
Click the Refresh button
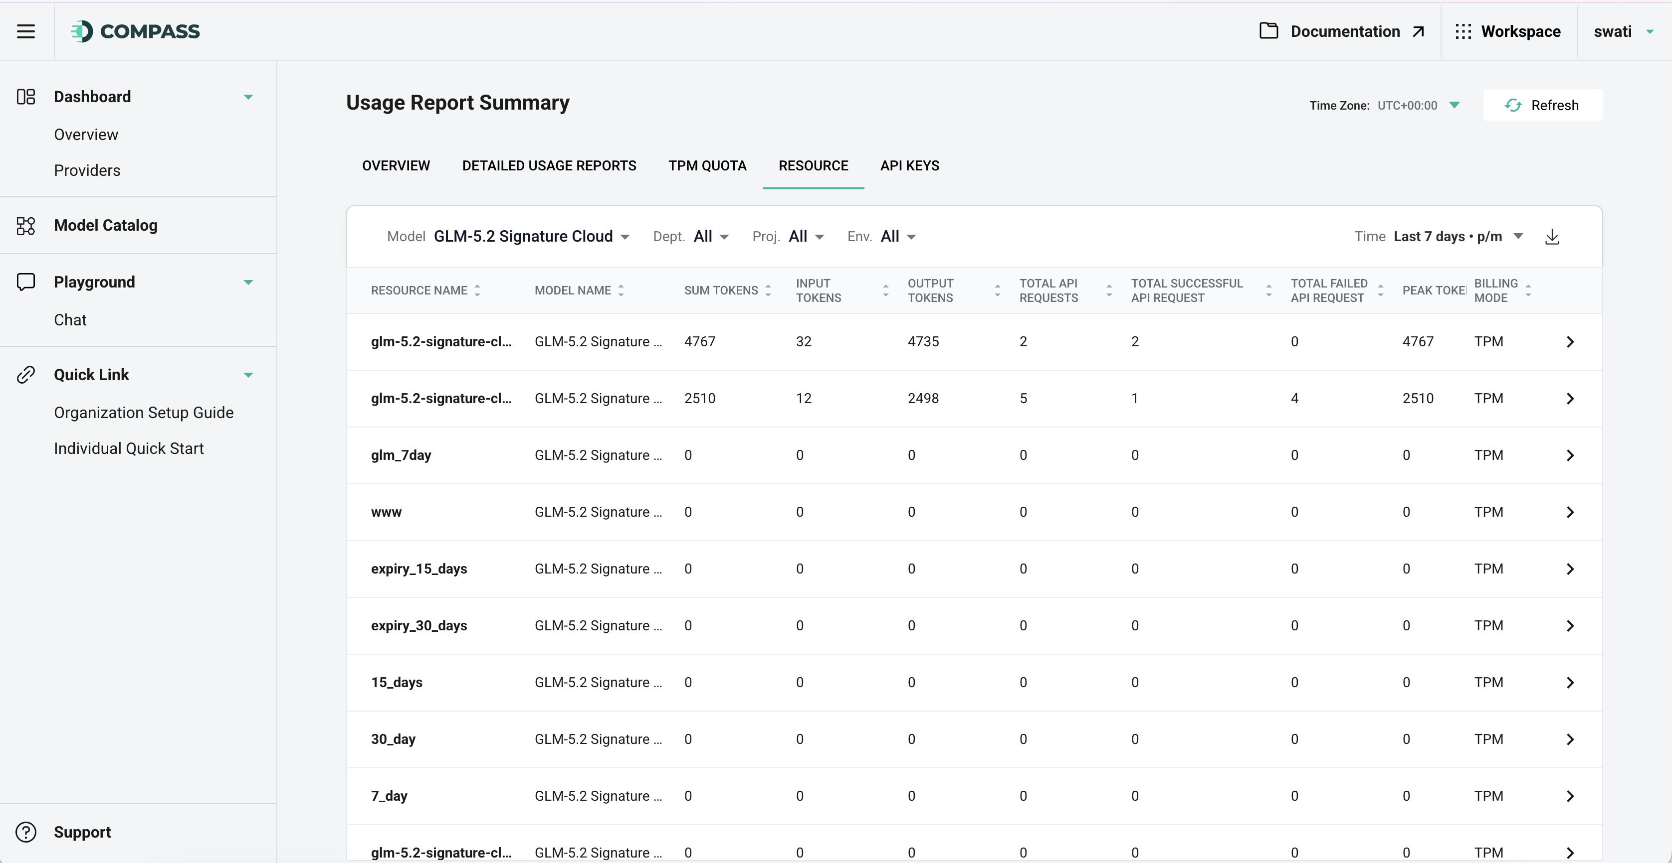(x=1542, y=105)
